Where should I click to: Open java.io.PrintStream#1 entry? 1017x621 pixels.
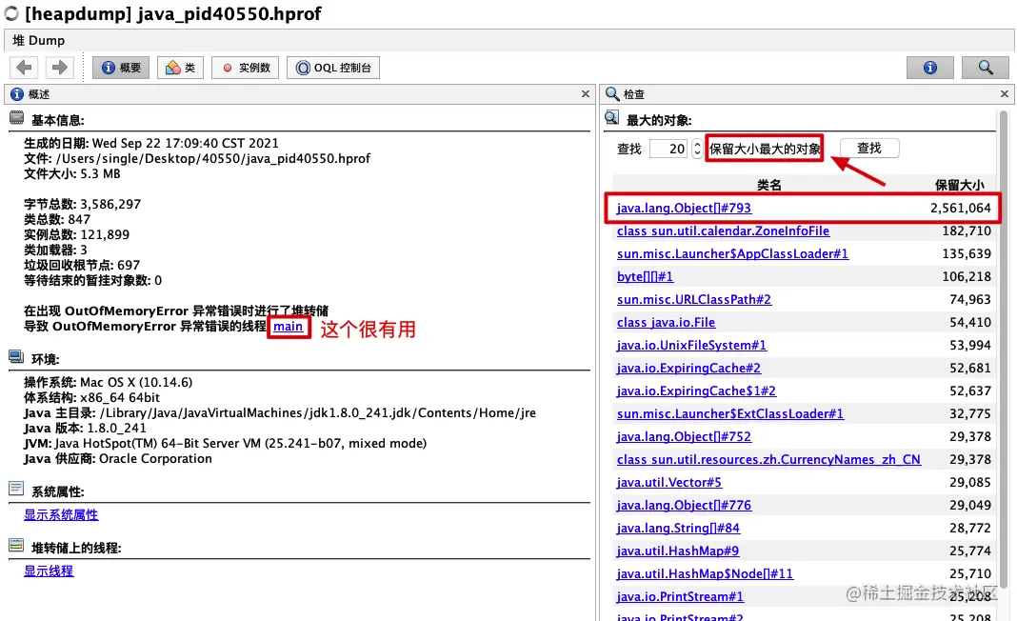pyautogui.click(x=680, y=596)
